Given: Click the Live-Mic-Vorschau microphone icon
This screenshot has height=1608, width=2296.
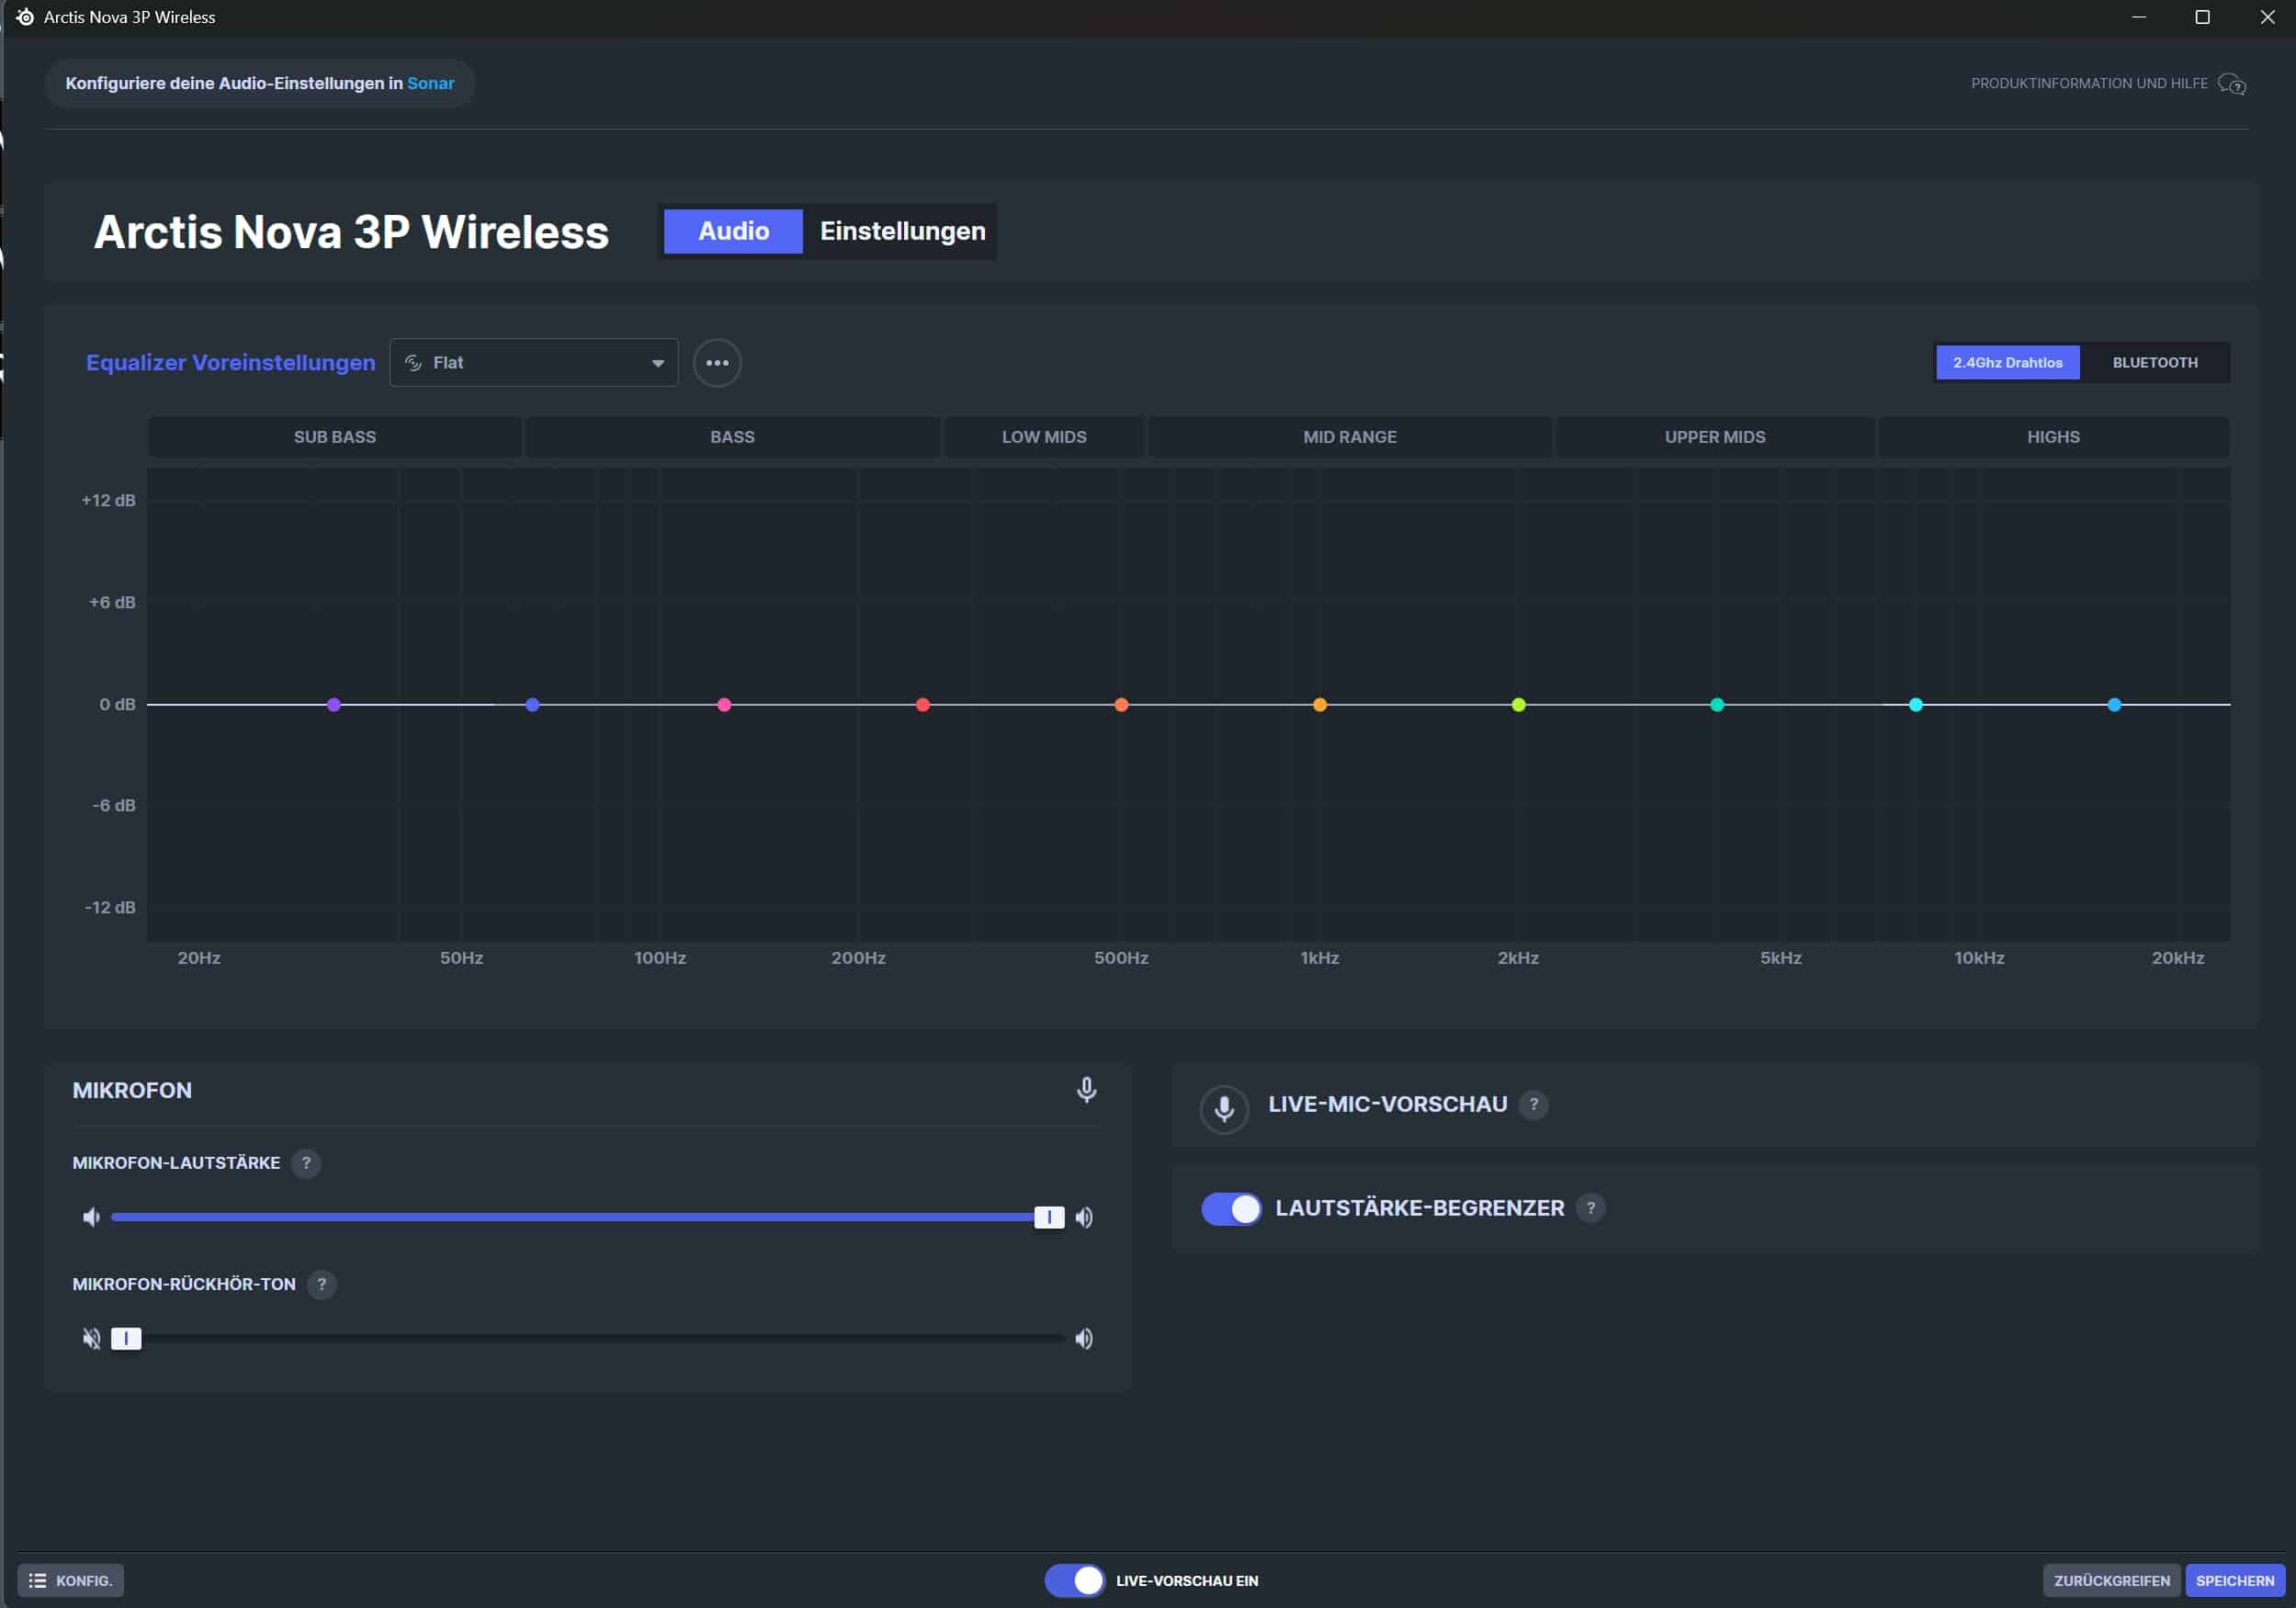Looking at the screenshot, I should pyautogui.click(x=1223, y=1108).
